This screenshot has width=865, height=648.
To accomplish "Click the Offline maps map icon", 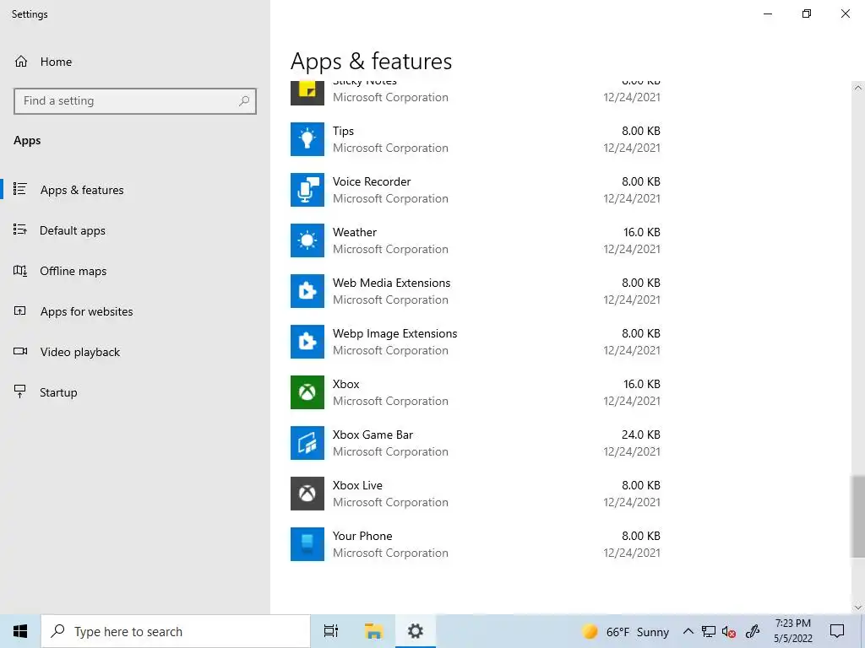I will [20, 271].
